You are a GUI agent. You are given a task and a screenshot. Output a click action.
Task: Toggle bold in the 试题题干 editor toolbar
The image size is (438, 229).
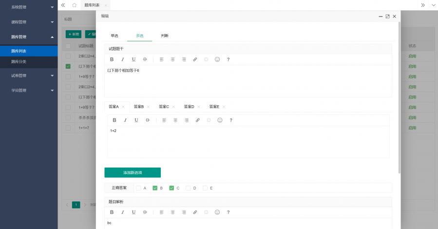point(112,59)
